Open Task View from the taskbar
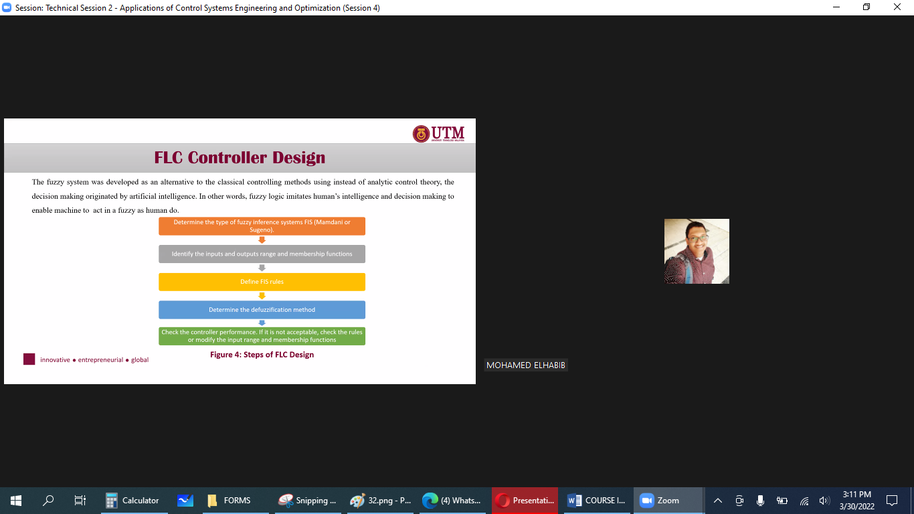This screenshot has width=914, height=514. pyautogui.click(x=80, y=500)
